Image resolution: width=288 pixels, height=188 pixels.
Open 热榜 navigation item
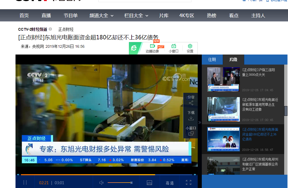click(x=212, y=15)
